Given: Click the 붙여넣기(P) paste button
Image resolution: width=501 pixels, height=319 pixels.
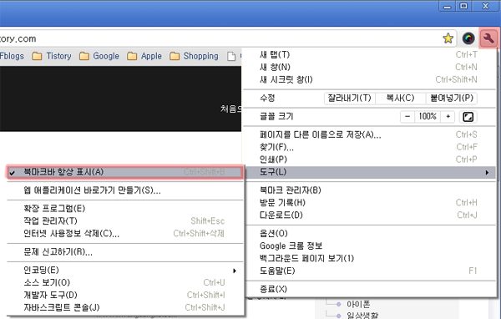Looking at the screenshot, I should (452, 99).
